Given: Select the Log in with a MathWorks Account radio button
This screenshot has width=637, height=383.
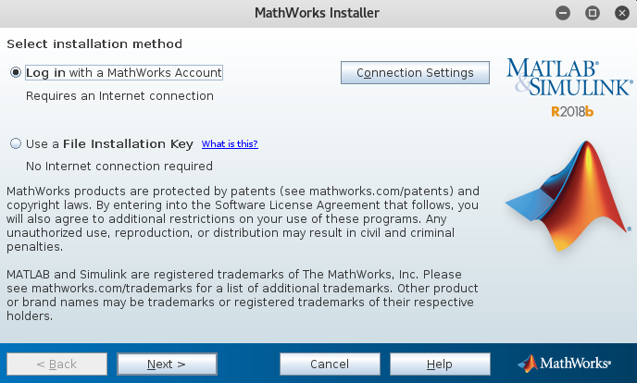Looking at the screenshot, I should (x=16, y=73).
